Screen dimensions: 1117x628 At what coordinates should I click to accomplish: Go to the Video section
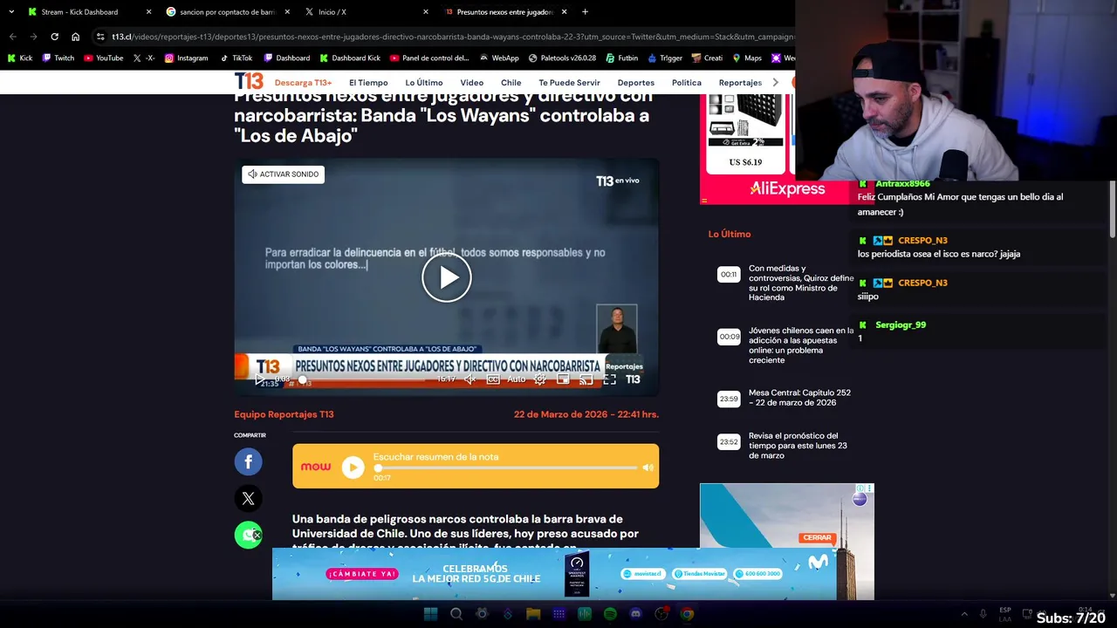[x=471, y=83]
